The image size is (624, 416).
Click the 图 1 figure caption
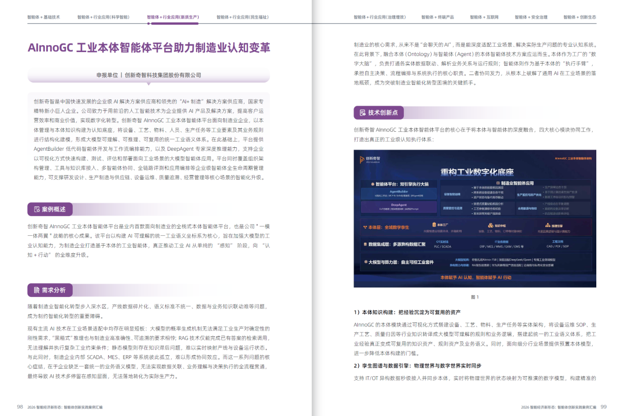[x=475, y=297]
